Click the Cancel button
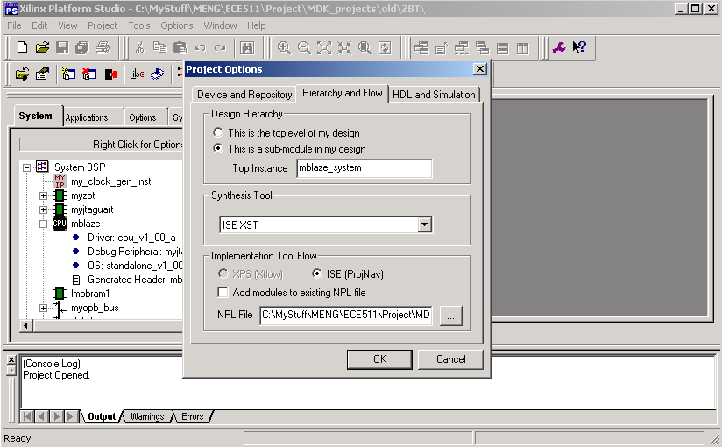The image size is (722, 447). coord(450,359)
